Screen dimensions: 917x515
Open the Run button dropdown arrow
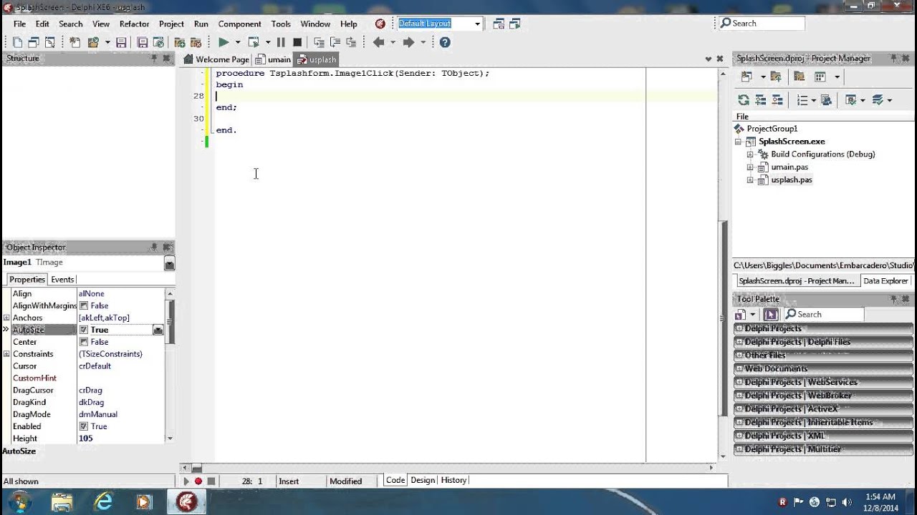pos(238,42)
